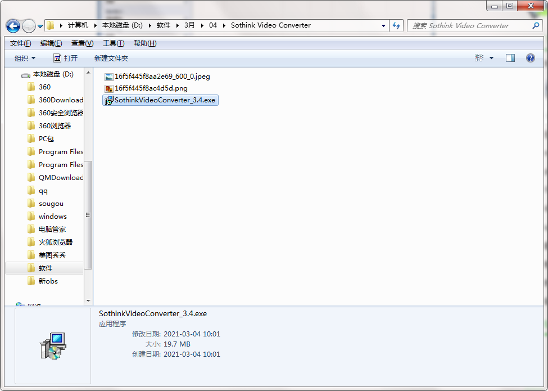Image resolution: width=548 pixels, height=391 pixels.
Task: Select the 电脑管家 folder
Action: coord(52,230)
